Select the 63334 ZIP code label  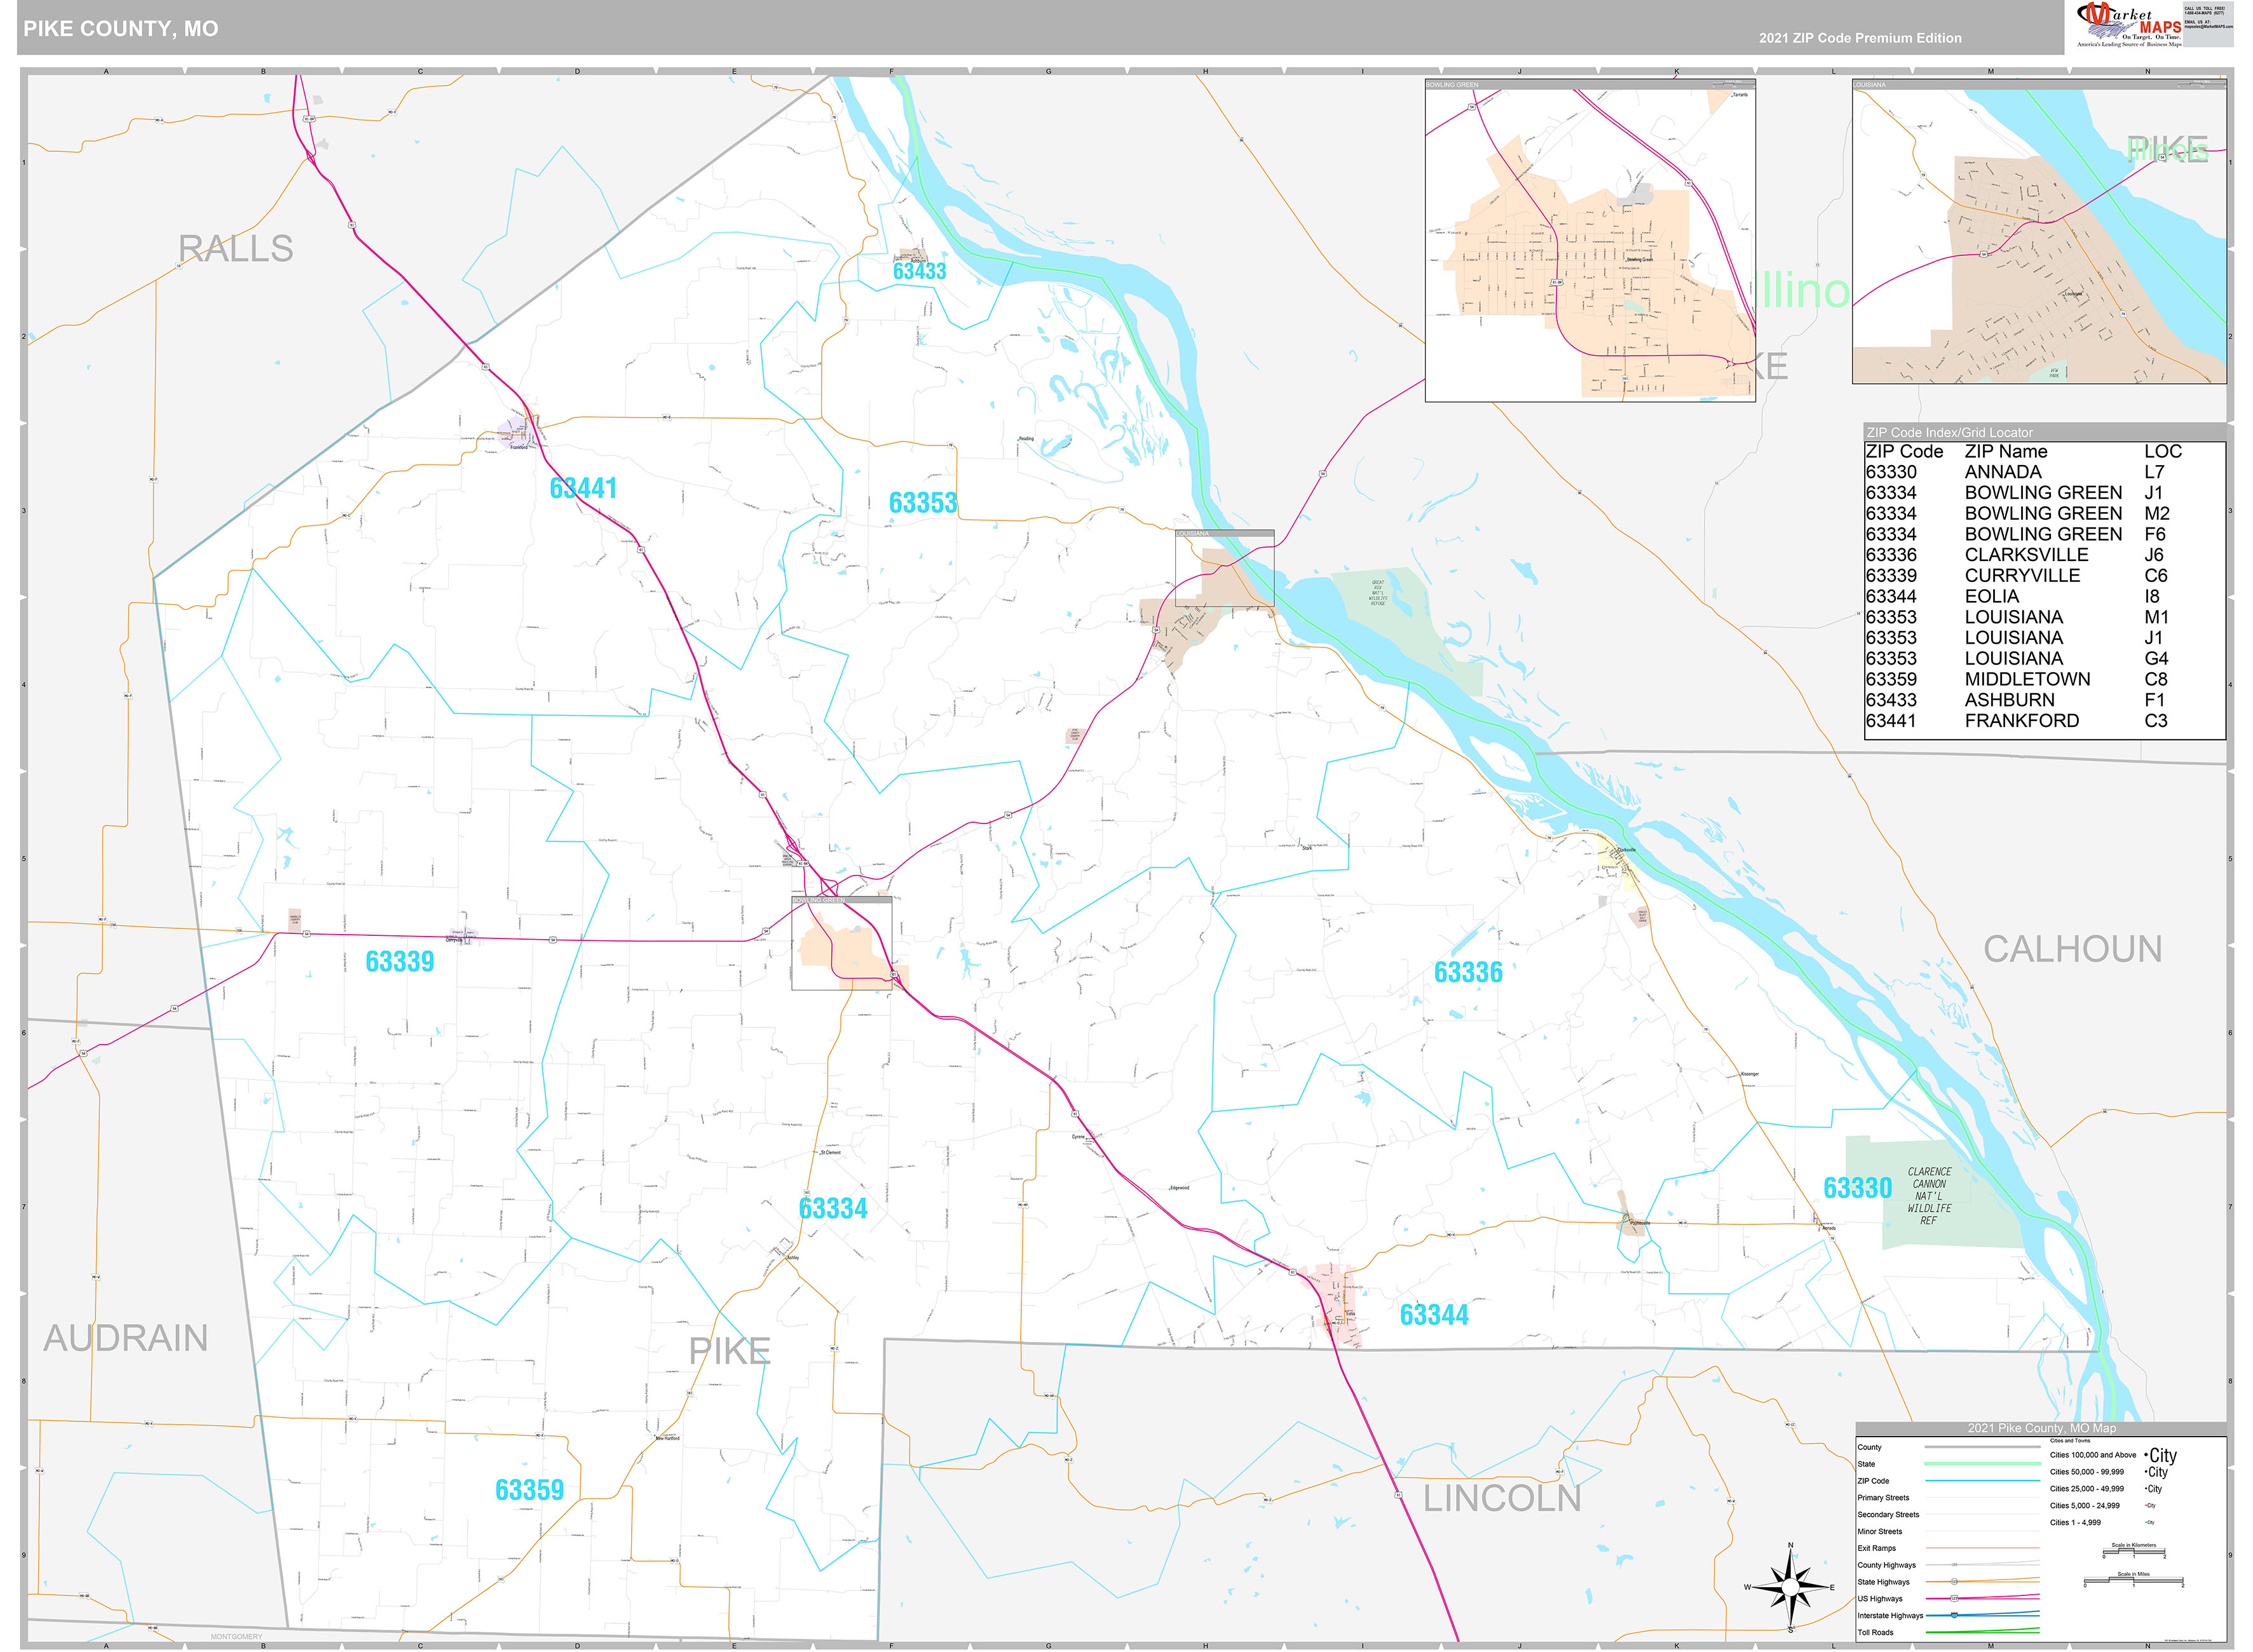(832, 1209)
